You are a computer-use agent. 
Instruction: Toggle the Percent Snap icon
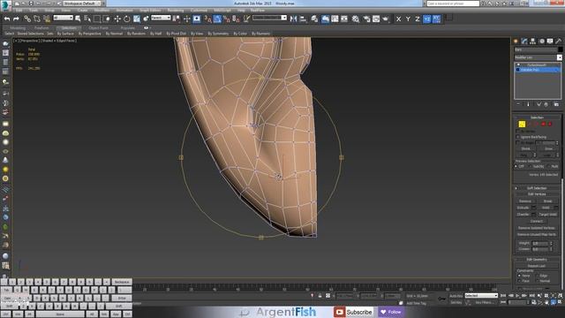[227, 19]
